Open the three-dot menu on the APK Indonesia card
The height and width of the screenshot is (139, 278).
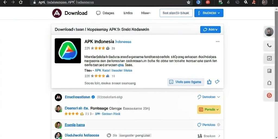217,42
